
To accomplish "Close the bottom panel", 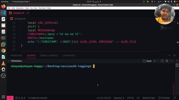I will (175, 56).
